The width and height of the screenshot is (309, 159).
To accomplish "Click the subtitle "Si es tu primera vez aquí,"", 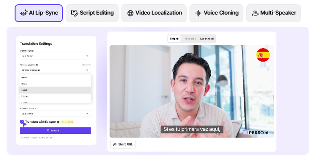I will pyautogui.click(x=192, y=129).
